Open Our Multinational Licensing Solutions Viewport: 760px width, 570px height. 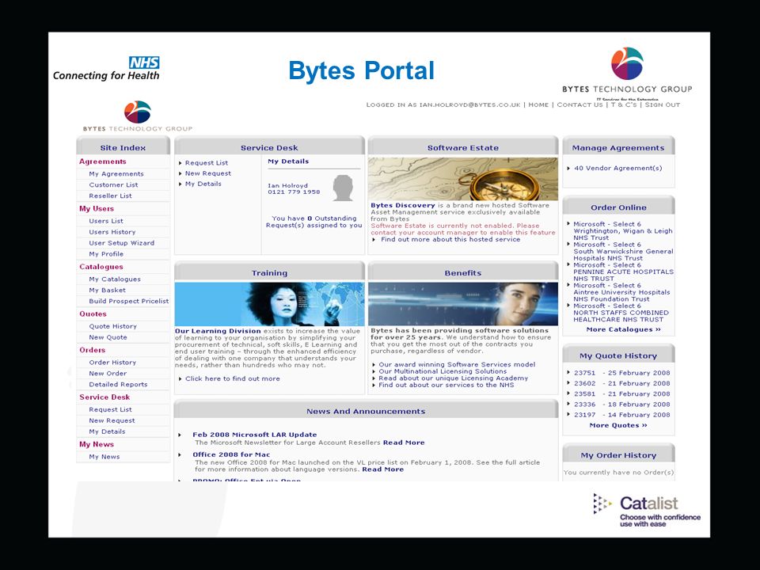[x=443, y=371]
